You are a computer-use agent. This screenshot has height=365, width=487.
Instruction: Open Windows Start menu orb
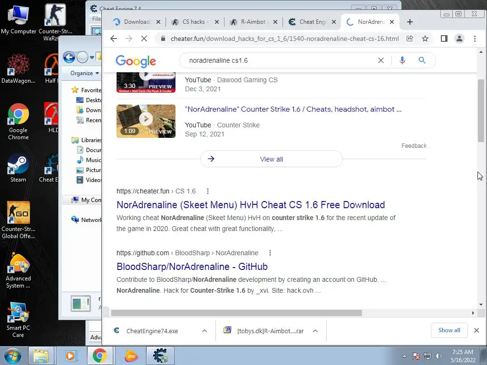click(x=13, y=355)
